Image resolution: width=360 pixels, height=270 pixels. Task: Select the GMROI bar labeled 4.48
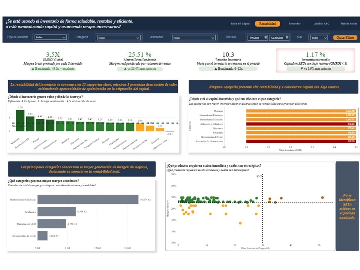(x=40, y=125)
